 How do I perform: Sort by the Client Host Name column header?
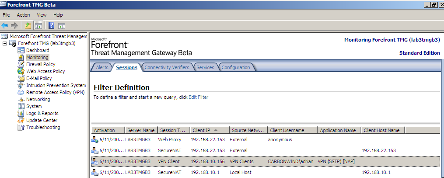[x=383, y=130]
